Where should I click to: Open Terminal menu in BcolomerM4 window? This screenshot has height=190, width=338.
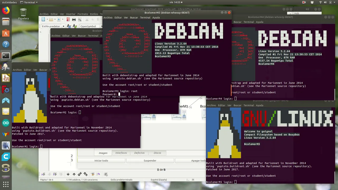[x=249, y=22]
